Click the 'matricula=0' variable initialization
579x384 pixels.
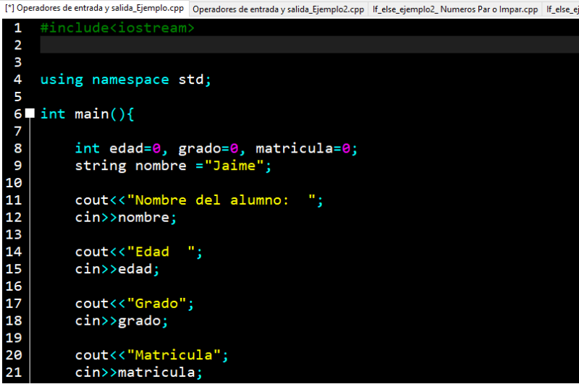tap(305, 148)
